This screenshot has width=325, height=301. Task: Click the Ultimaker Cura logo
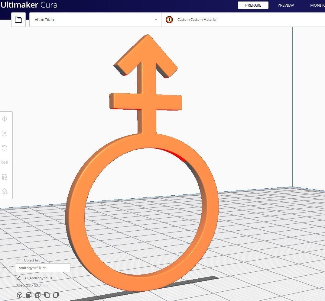(x=29, y=5)
